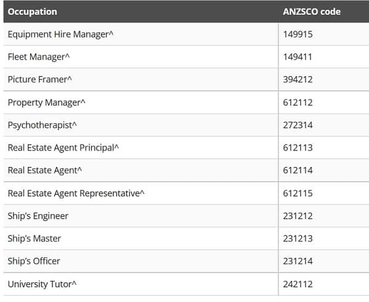Click code 612114 in the table
Image resolution: width=369 pixels, height=302 pixels.
(x=298, y=171)
